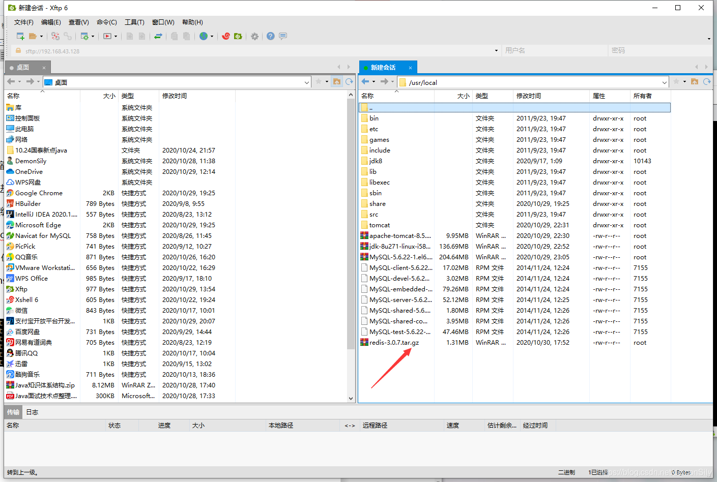
Task: Expand the session properties dropdown arrow
Action: tap(93, 36)
